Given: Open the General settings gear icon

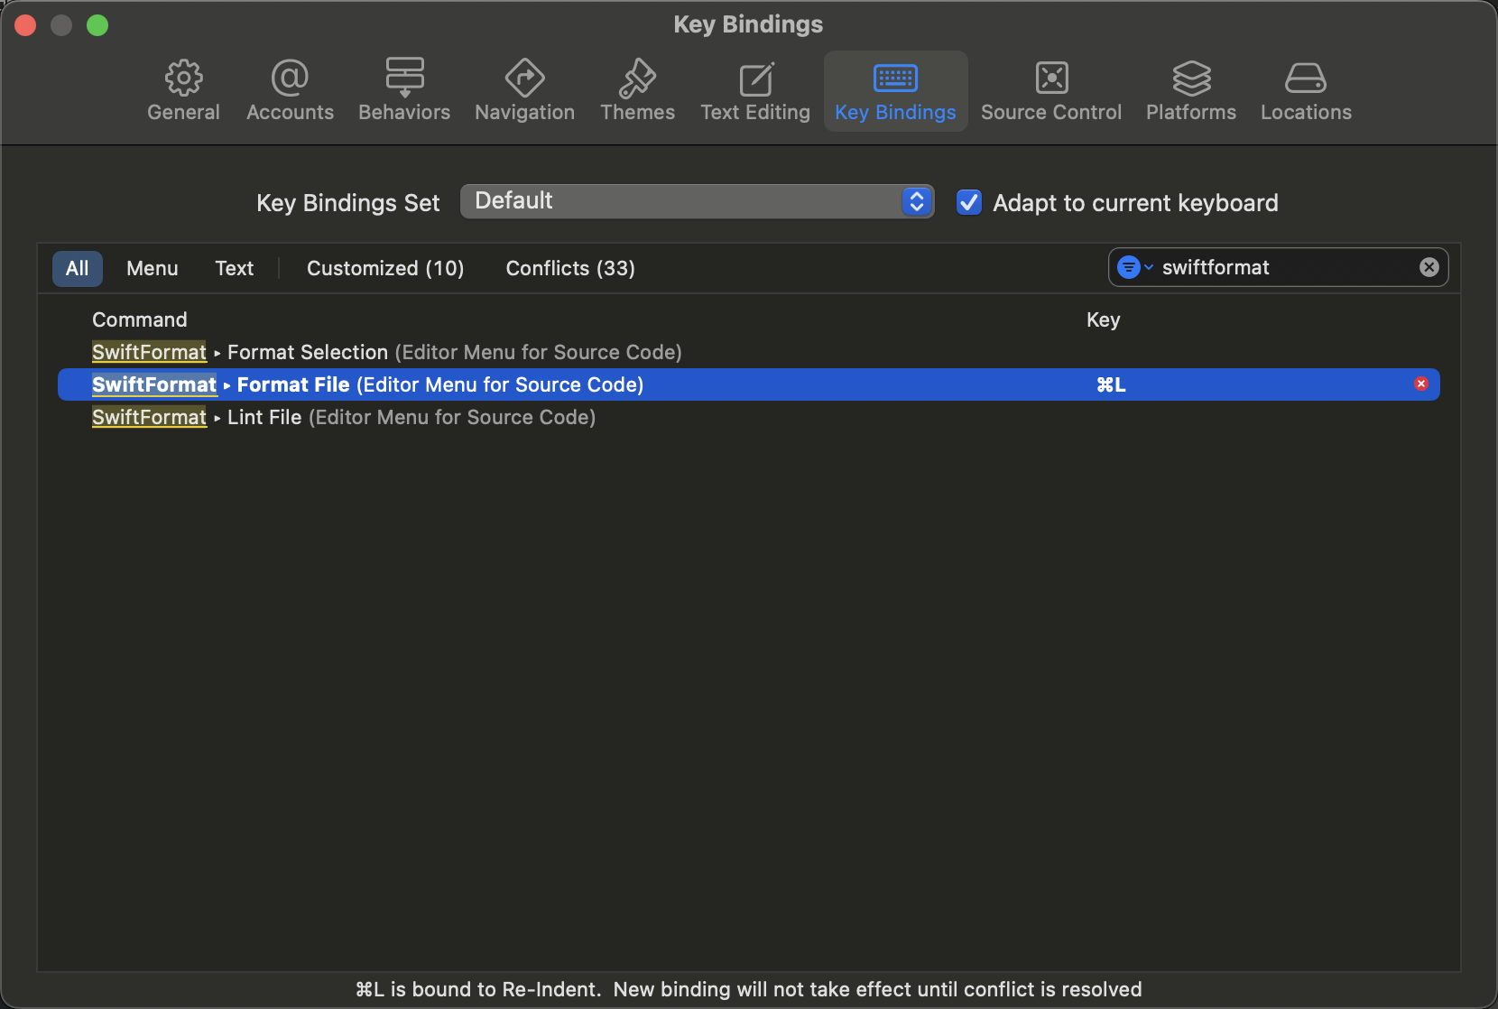Looking at the screenshot, I should tap(183, 79).
